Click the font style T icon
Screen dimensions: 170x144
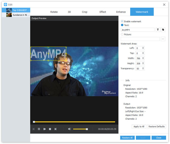(158, 30)
